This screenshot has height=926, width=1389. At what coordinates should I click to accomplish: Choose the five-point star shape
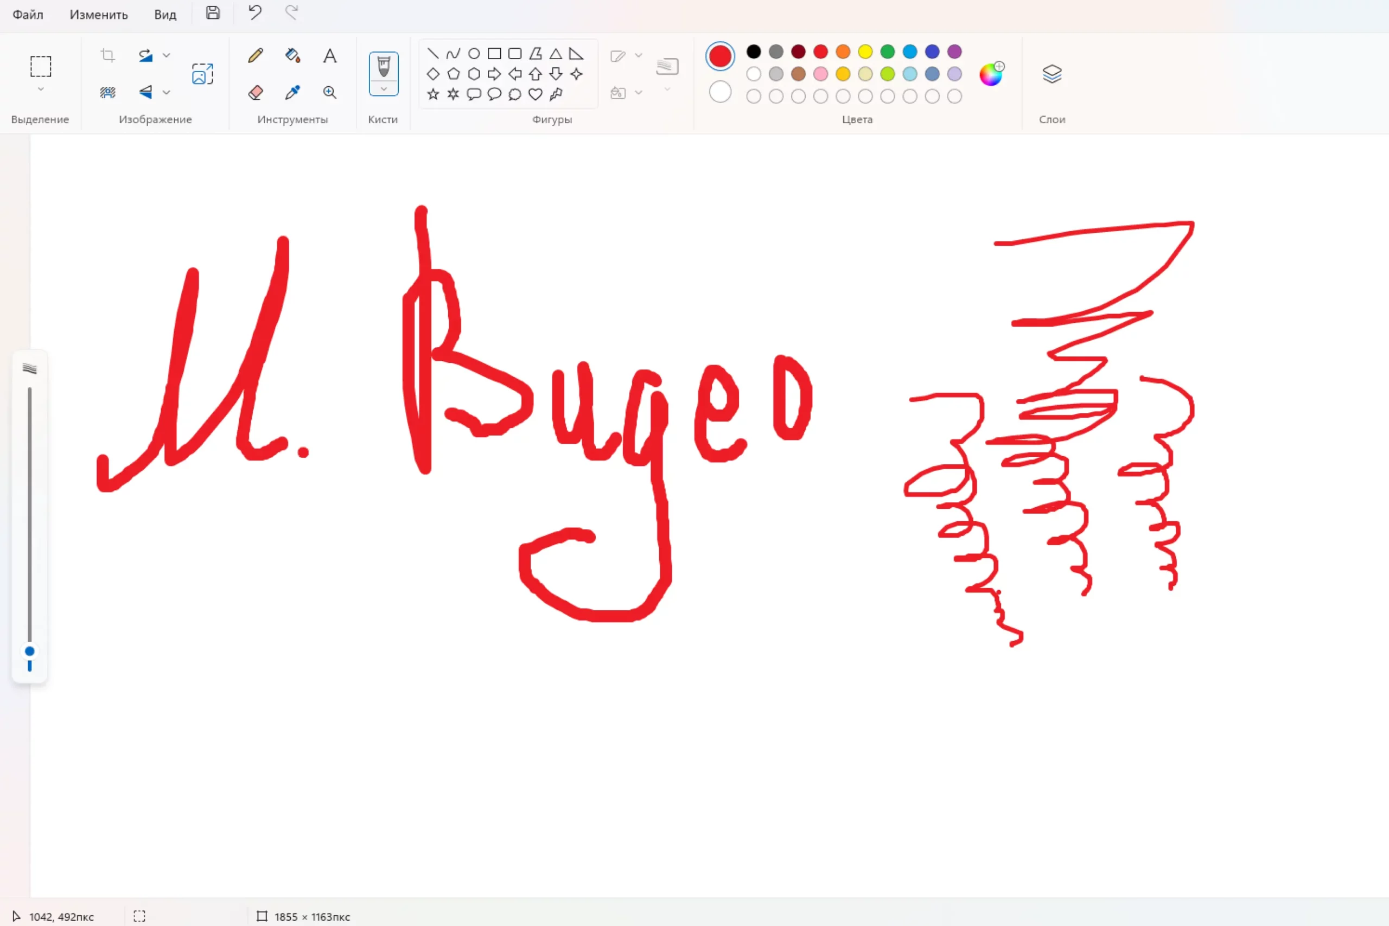pos(433,94)
